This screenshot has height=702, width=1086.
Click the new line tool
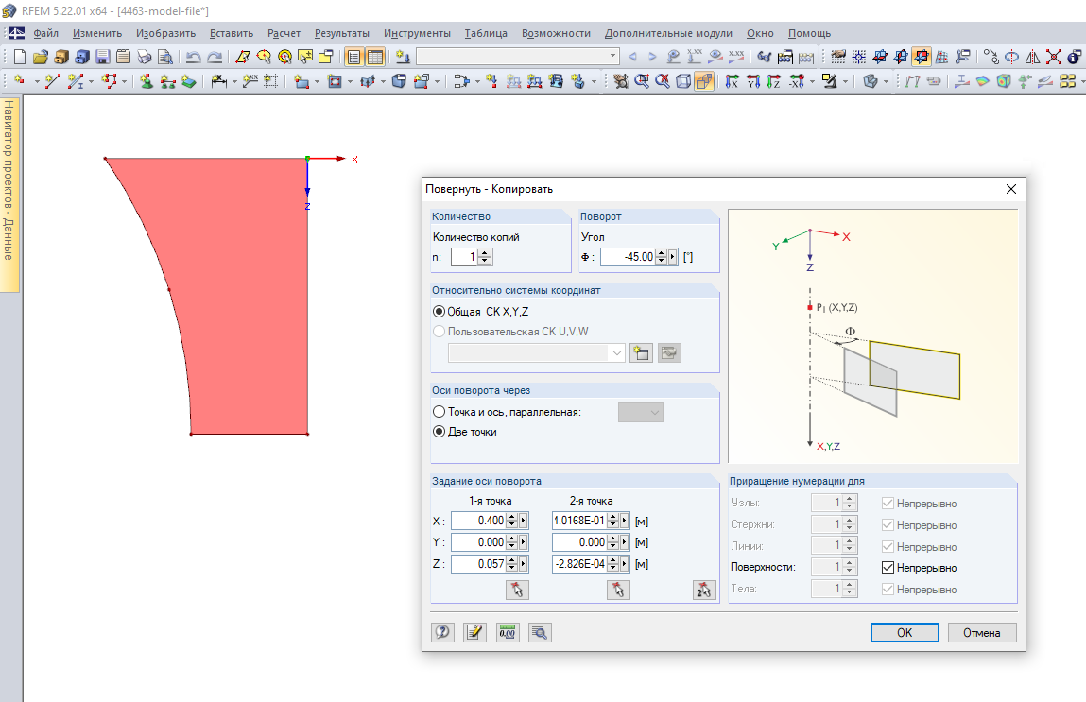[53, 81]
